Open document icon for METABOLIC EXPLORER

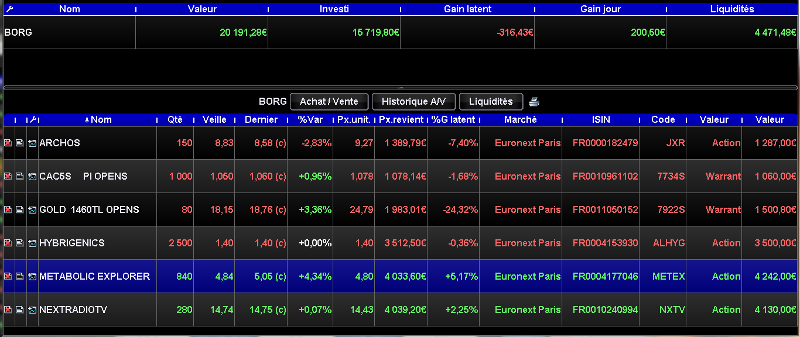coord(20,276)
